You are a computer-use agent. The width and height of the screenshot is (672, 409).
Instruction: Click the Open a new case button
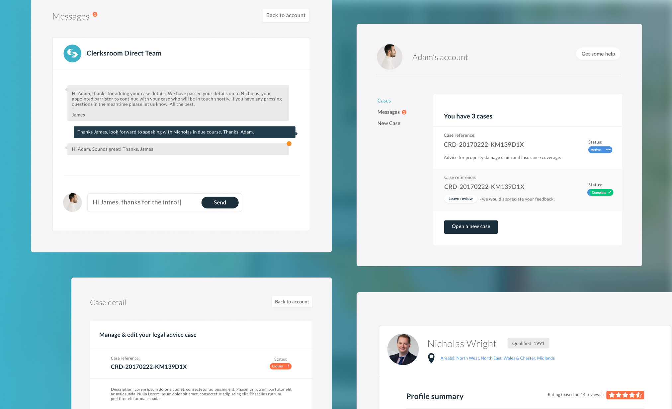click(471, 226)
